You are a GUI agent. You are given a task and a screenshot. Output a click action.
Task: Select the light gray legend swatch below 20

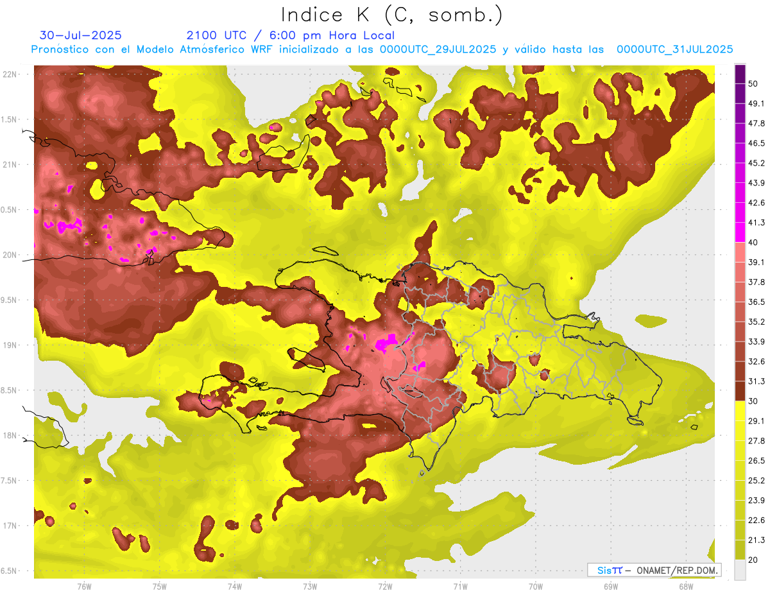click(x=740, y=570)
